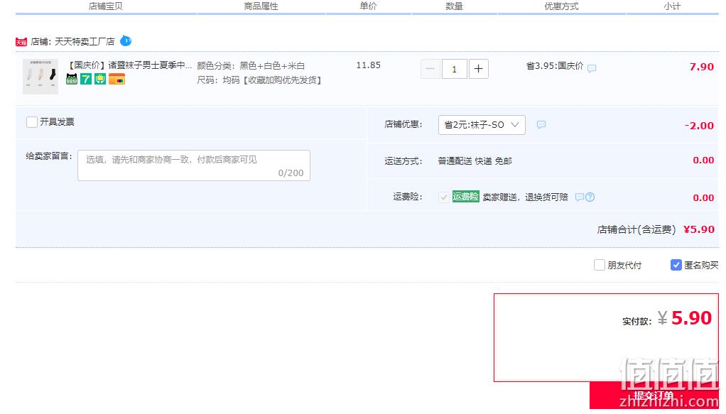Click the orange credit card badge icon
This screenshot has width=726, height=414.
pos(117,80)
